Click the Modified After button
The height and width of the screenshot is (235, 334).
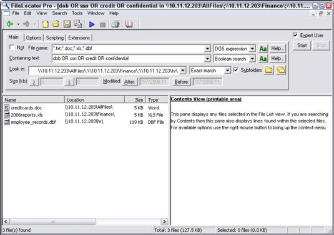(129, 82)
